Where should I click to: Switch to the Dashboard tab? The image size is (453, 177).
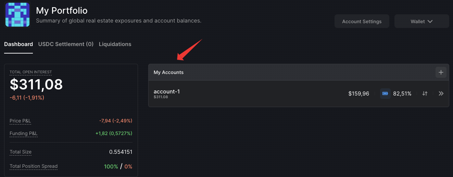[x=18, y=44]
